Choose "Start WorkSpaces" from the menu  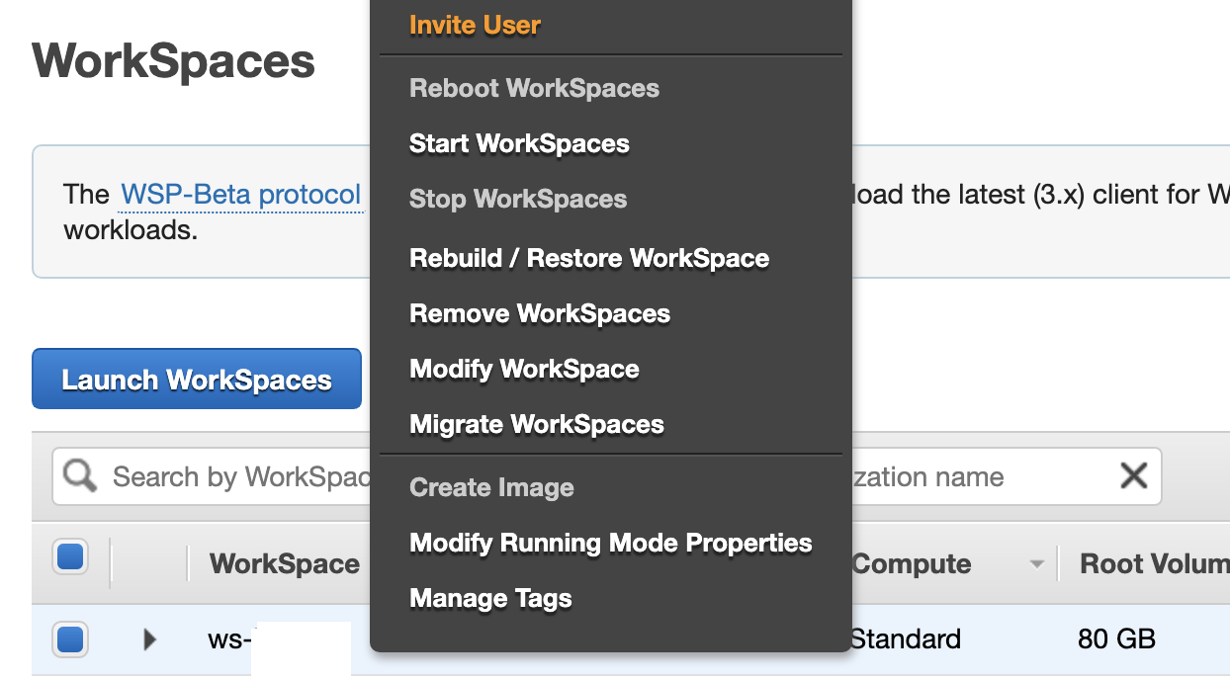[x=519, y=143]
